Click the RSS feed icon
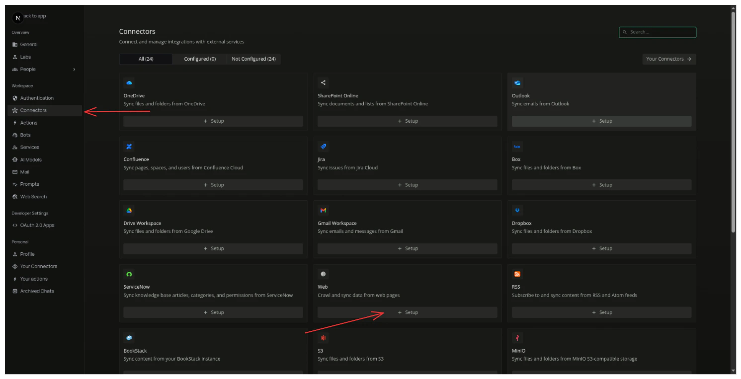This screenshot has height=379, width=741. (x=517, y=274)
